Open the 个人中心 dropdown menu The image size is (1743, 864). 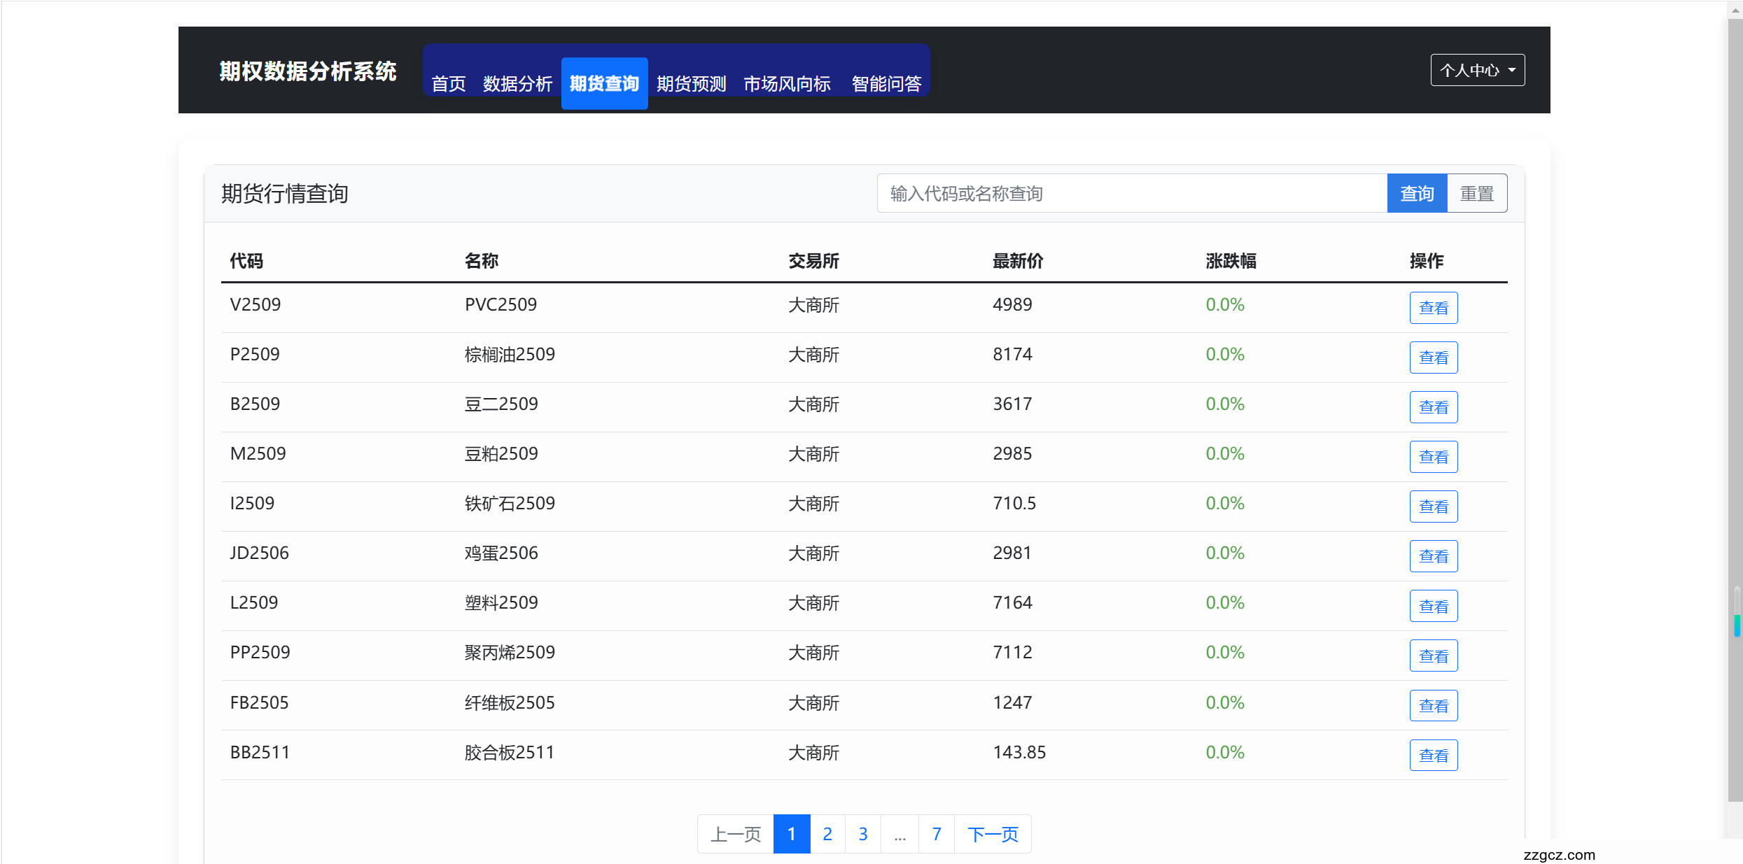[1477, 69]
